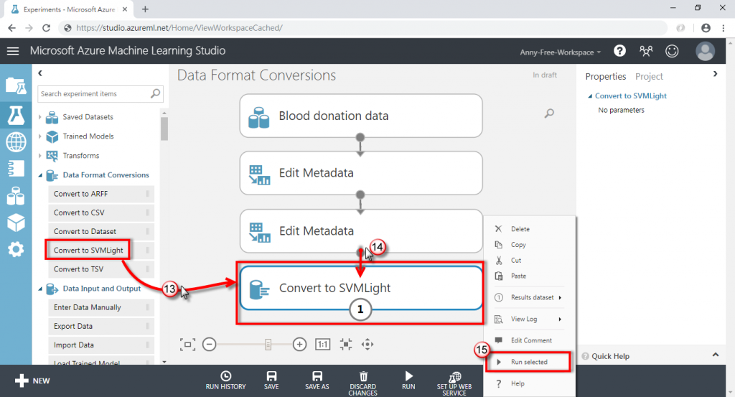735x397 pixels.
Task: Open the hamburger navigation menu
Action: click(13, 51)
